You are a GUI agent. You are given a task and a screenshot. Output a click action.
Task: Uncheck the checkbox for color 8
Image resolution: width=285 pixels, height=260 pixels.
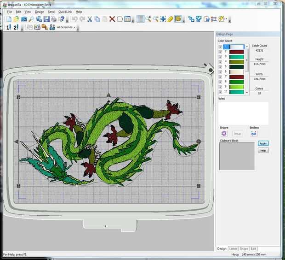[220, 82]
